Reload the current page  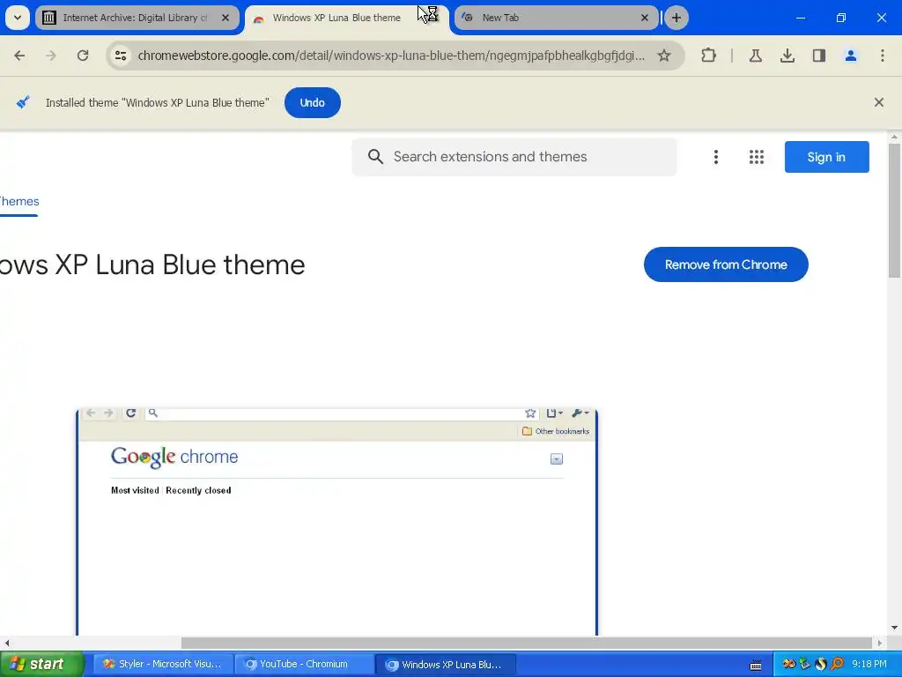coord(83,56)
